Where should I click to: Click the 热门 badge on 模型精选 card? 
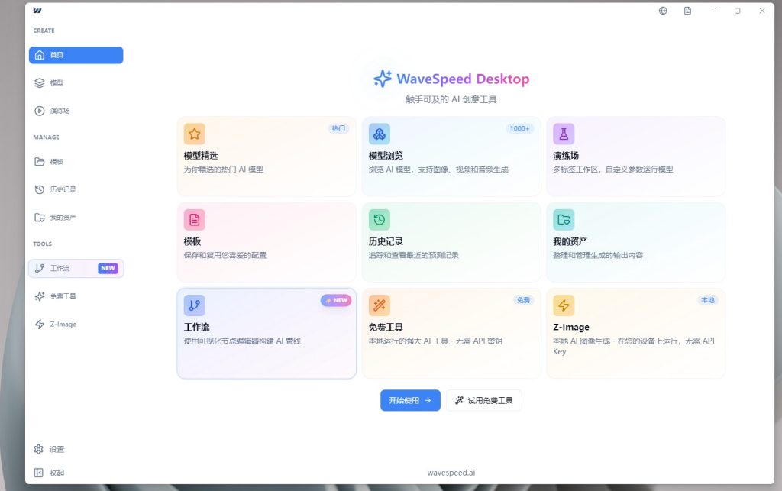(338, 128)
